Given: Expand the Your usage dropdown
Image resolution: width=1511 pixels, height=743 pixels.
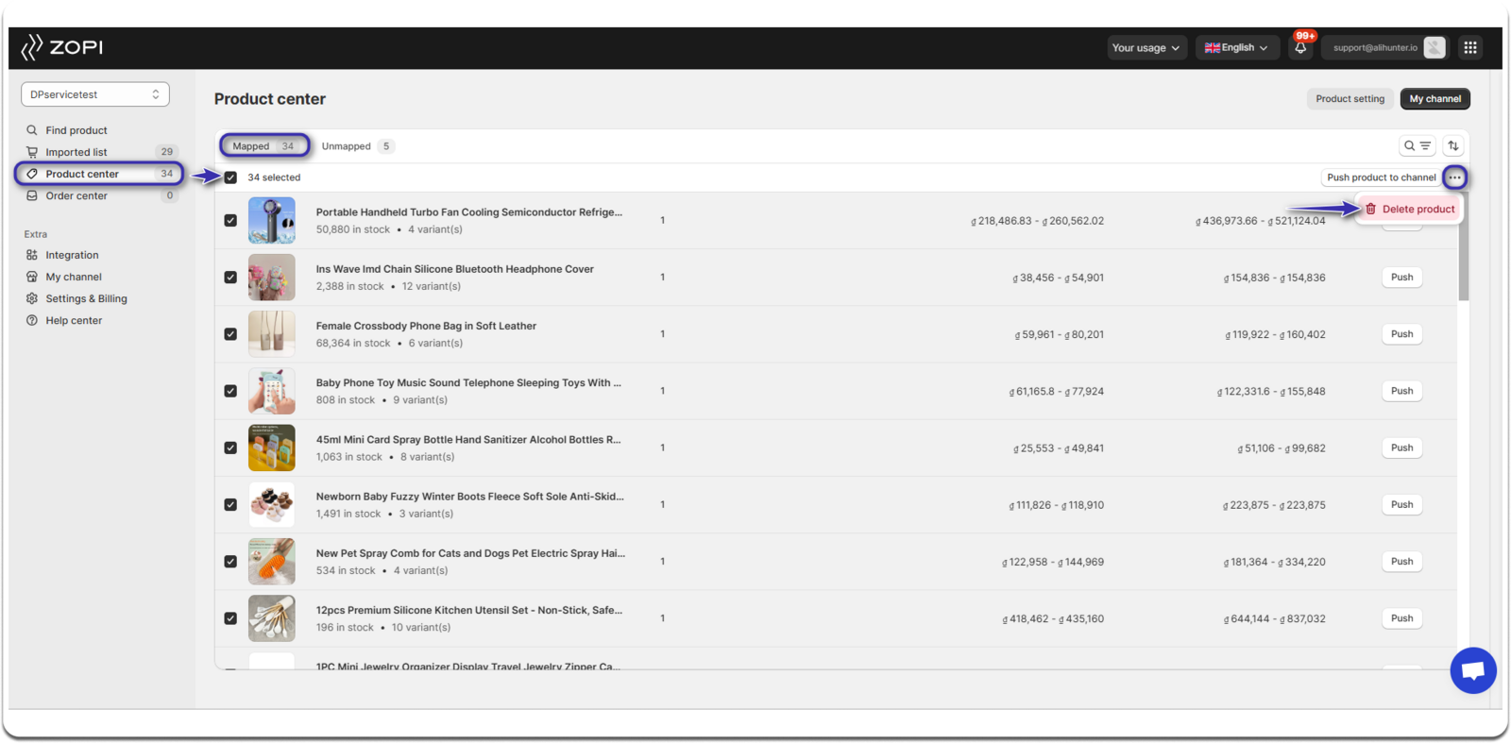Looking at the screenshot, I should coord(1146,47).
